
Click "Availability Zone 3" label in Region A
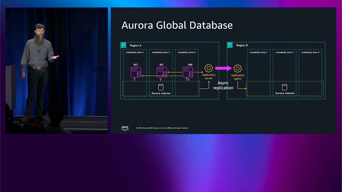186,52
